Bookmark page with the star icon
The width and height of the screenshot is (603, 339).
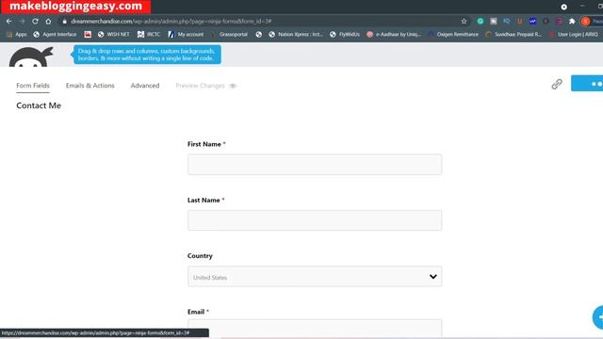coord(464,21)
